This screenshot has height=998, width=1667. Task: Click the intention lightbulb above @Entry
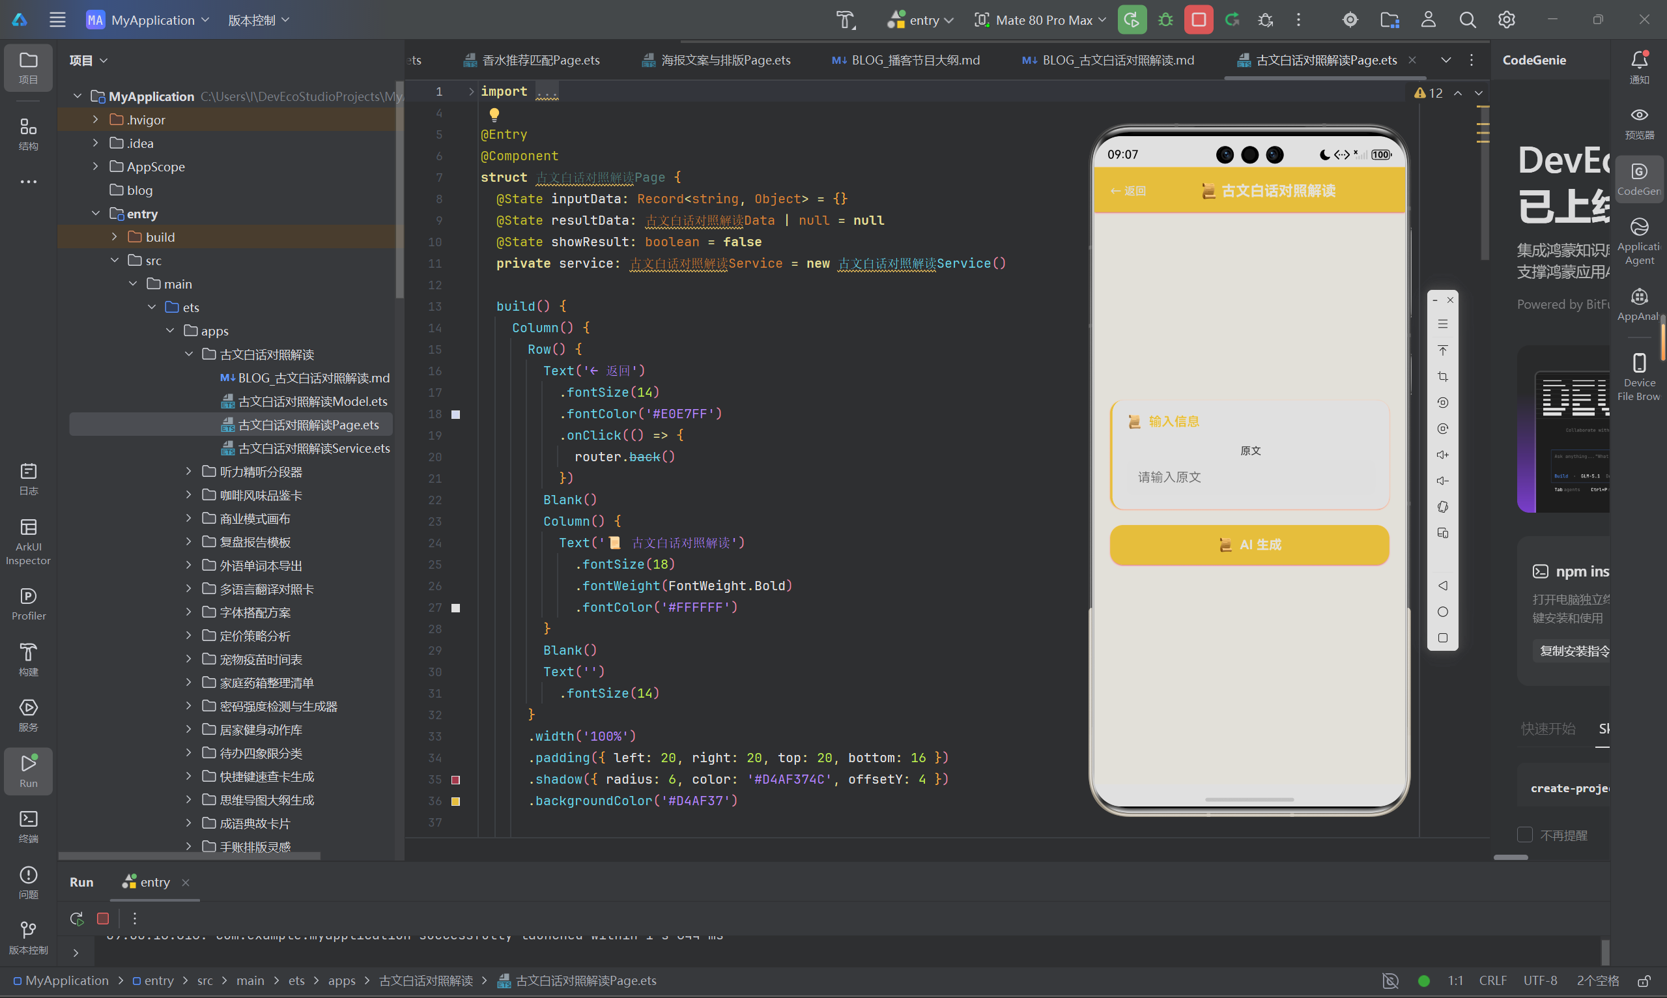pos(494,113)
